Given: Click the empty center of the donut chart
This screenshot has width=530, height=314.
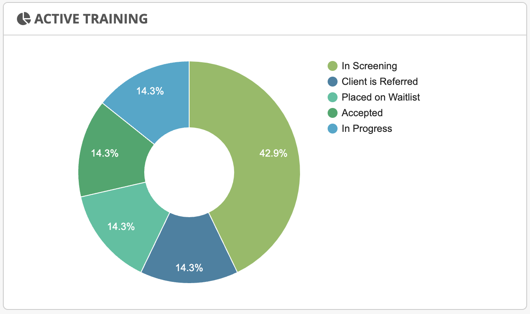Looking at the screenshot, I should (x=189, y=172).
